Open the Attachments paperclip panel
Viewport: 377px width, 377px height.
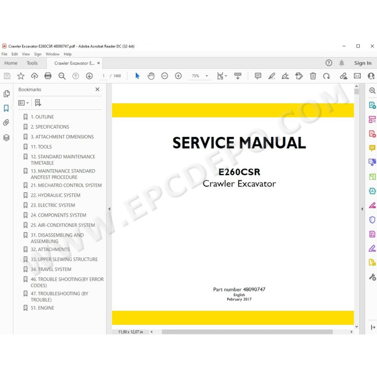(6, 123)
